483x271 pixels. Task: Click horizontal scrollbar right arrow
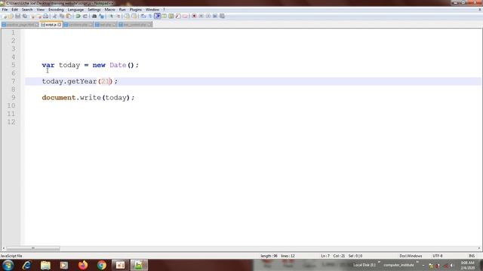[479, 248]
